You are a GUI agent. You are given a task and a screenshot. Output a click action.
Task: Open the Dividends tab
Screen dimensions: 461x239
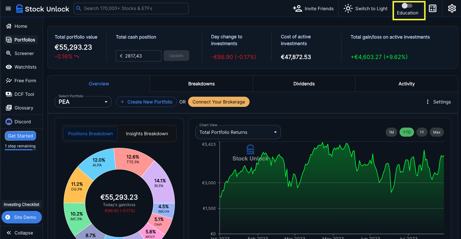coord(304,84)
